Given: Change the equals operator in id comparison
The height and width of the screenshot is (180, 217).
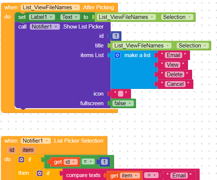Looking at the screenshot, I should click(x=88, y=161).
